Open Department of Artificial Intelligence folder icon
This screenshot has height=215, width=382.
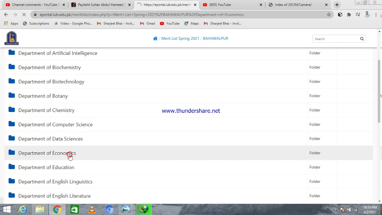(x=12, y=53)
